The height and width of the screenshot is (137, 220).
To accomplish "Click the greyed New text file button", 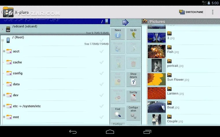I will (x=118, y=96).
